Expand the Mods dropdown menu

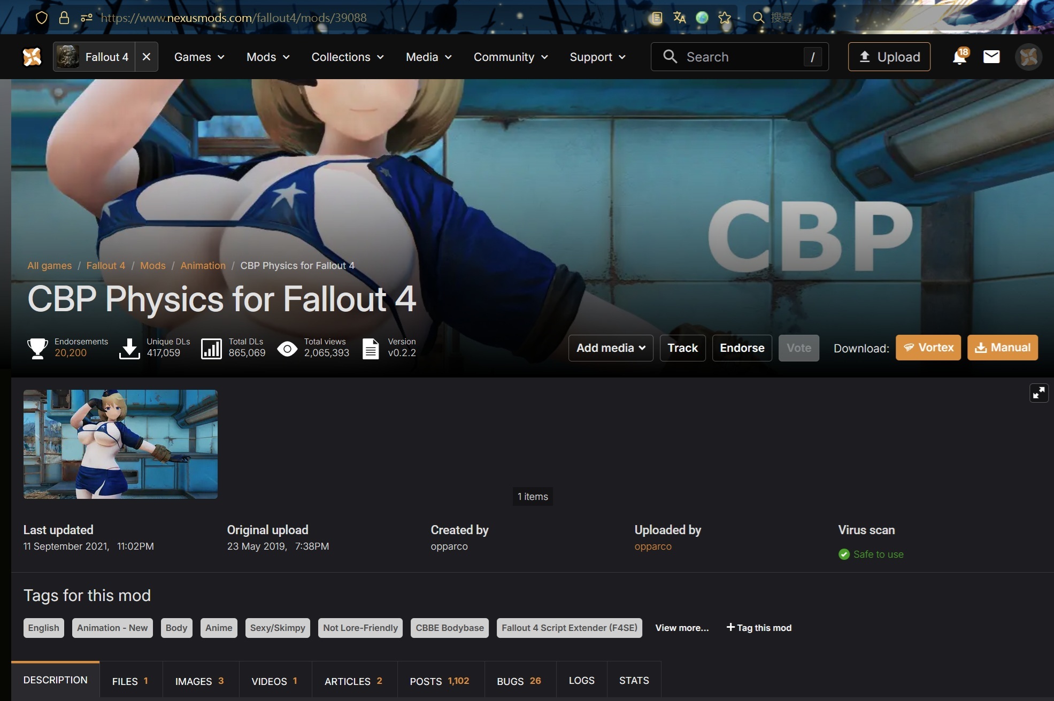268,57
